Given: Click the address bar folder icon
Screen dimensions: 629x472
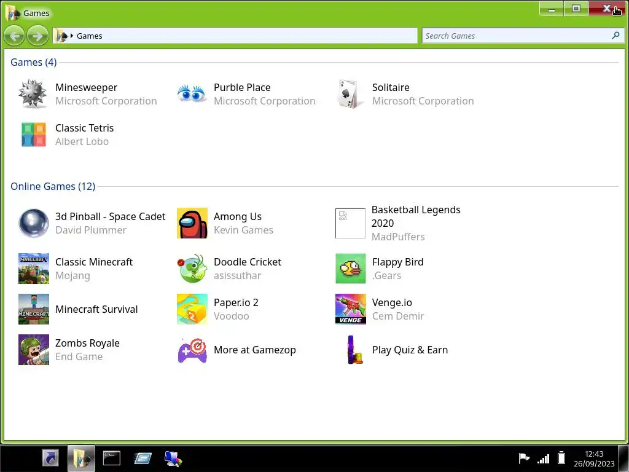Looking at the screenshot, I should (61, 36).
